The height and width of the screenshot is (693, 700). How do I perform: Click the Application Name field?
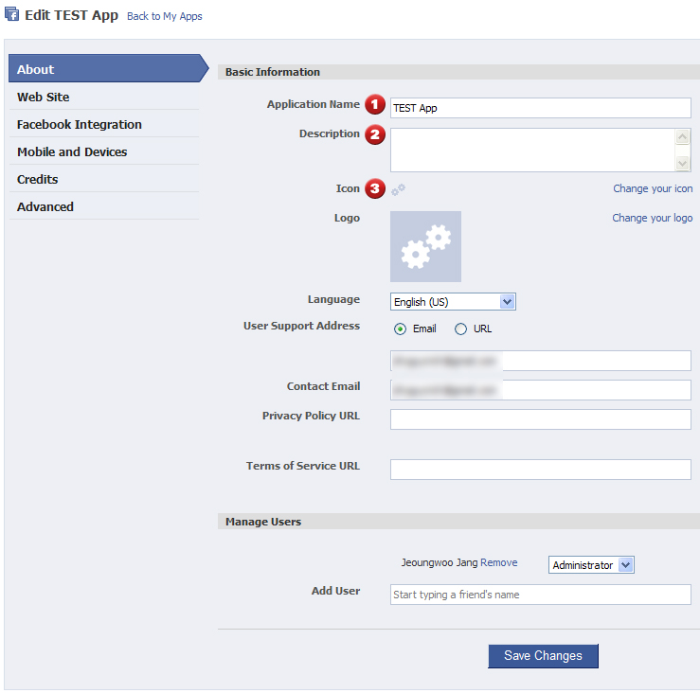[541, 108]
